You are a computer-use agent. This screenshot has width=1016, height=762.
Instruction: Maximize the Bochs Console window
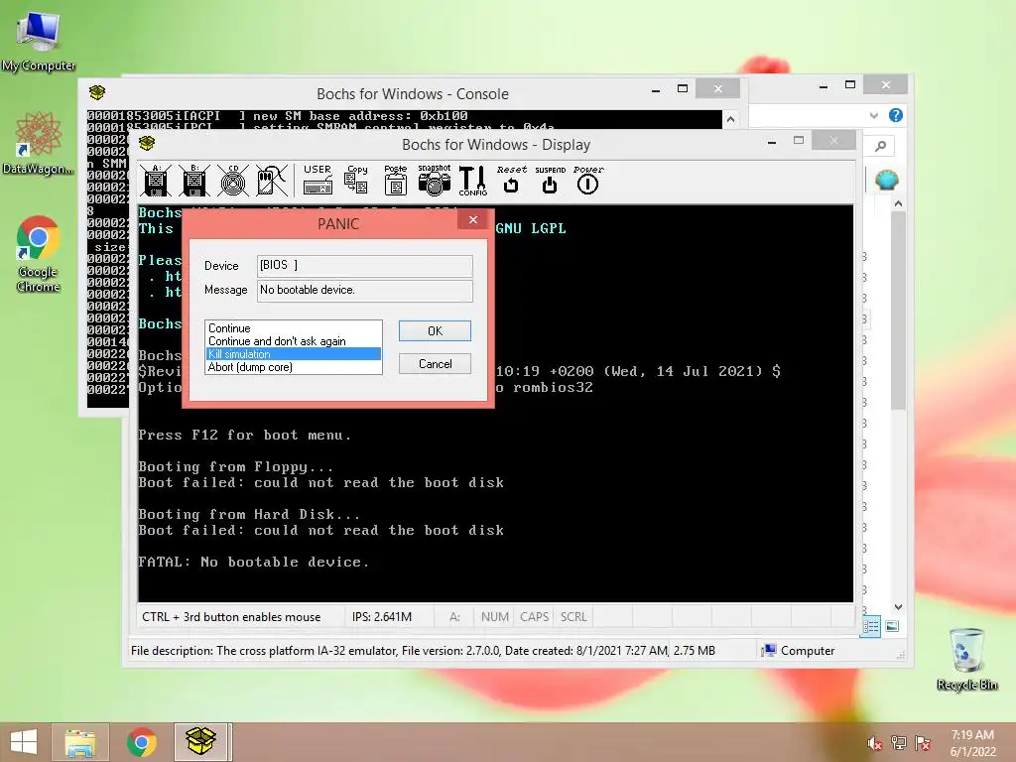coord(683,88)
